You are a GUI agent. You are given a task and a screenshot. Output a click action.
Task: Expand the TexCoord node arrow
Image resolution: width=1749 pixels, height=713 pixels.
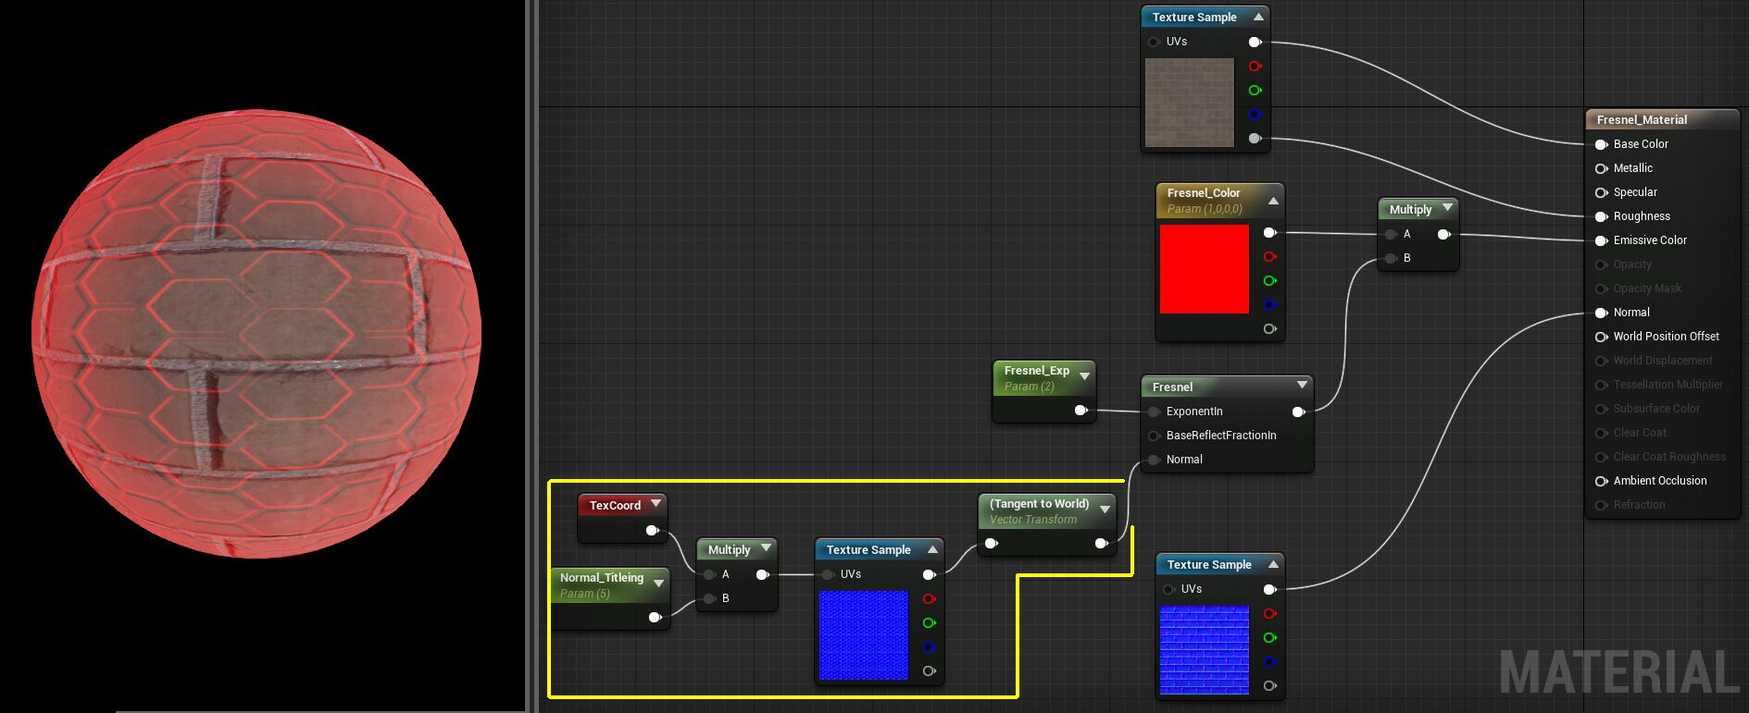point(656,504)
